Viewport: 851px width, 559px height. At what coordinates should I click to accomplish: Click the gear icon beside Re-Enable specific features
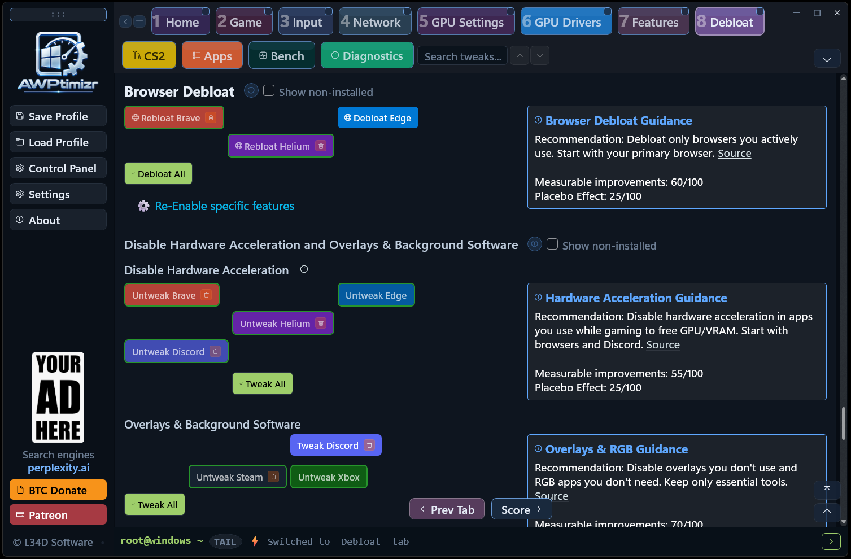click(x=143, y=206)
